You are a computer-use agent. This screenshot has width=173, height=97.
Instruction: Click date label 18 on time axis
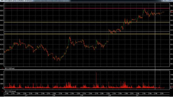[54, 95]
